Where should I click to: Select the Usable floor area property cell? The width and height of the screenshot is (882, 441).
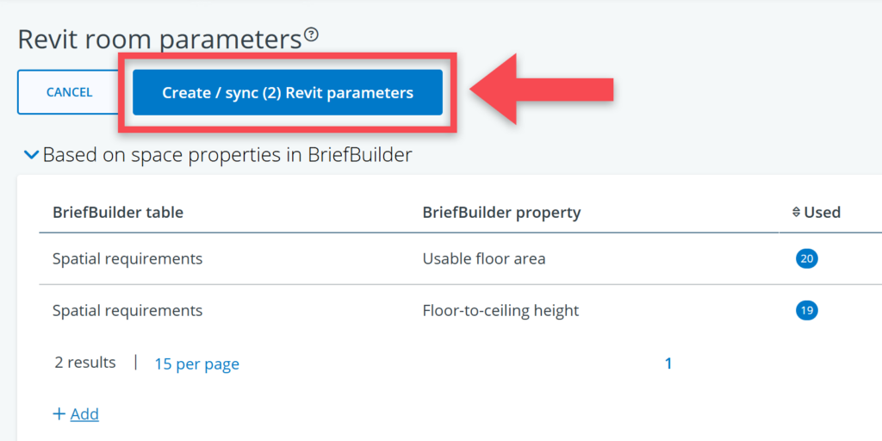click(x=484, y=258)
